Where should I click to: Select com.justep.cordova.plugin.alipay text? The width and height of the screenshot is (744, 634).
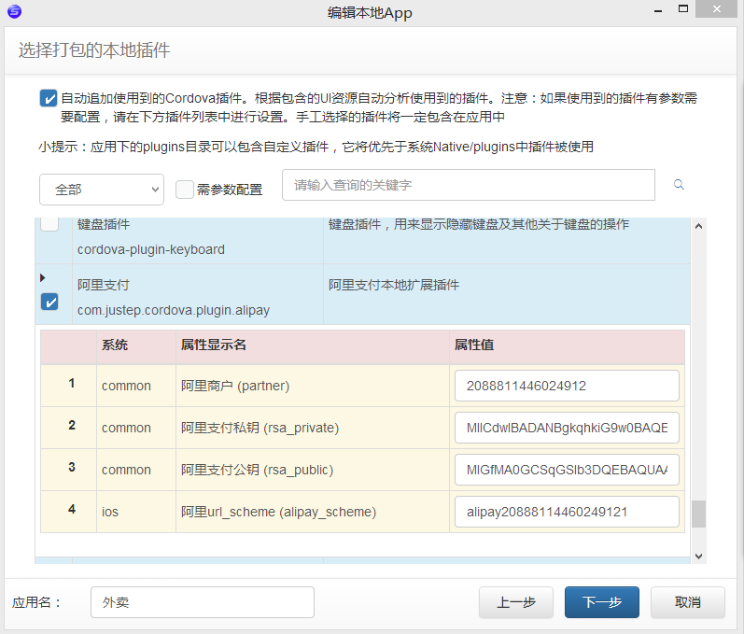pos(174,310)
